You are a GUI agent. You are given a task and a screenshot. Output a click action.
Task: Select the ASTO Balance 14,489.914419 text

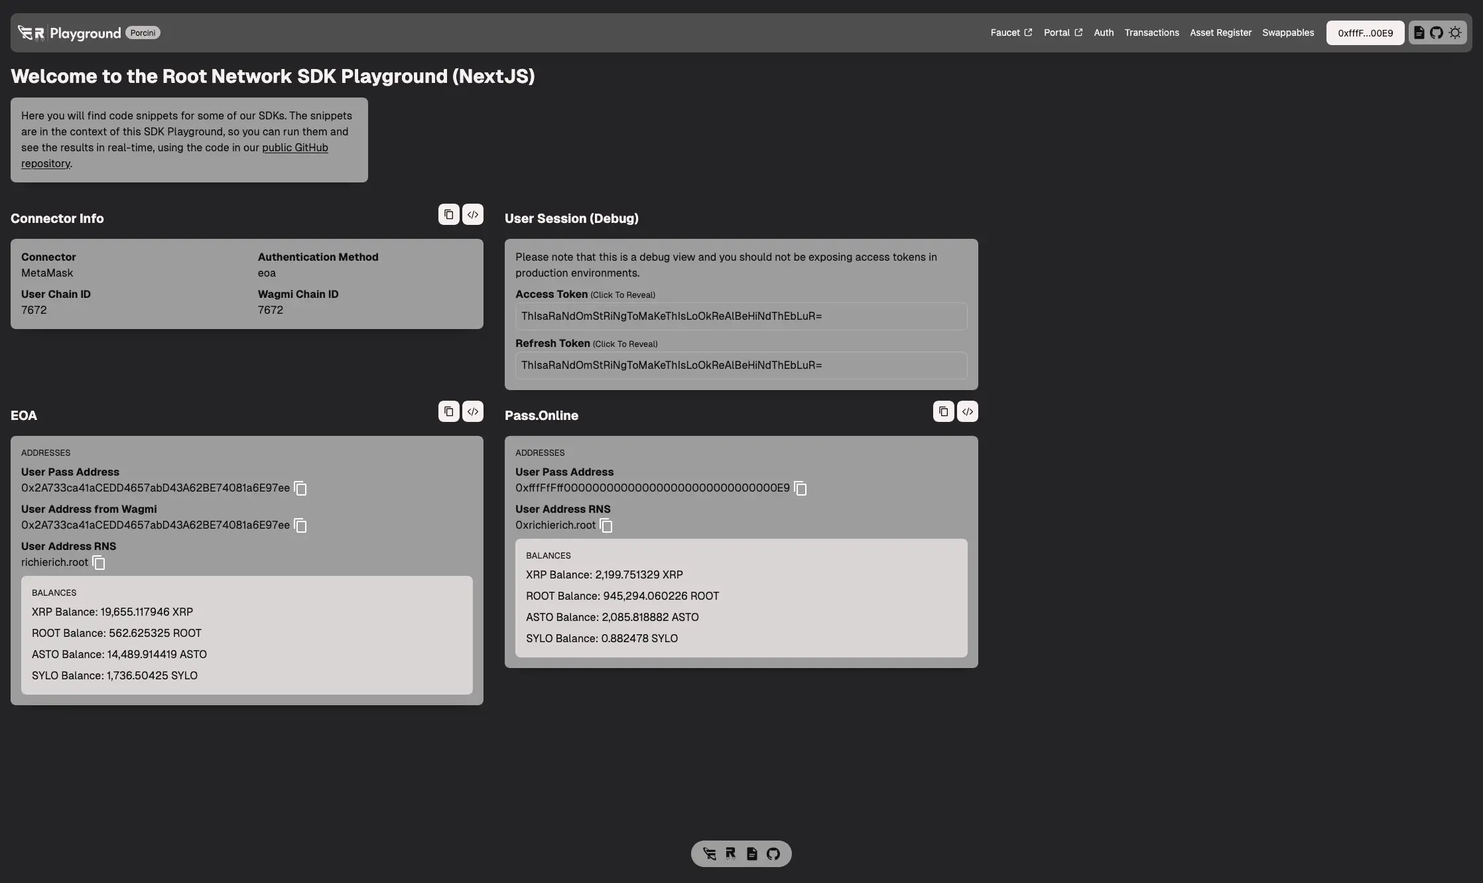119,654
